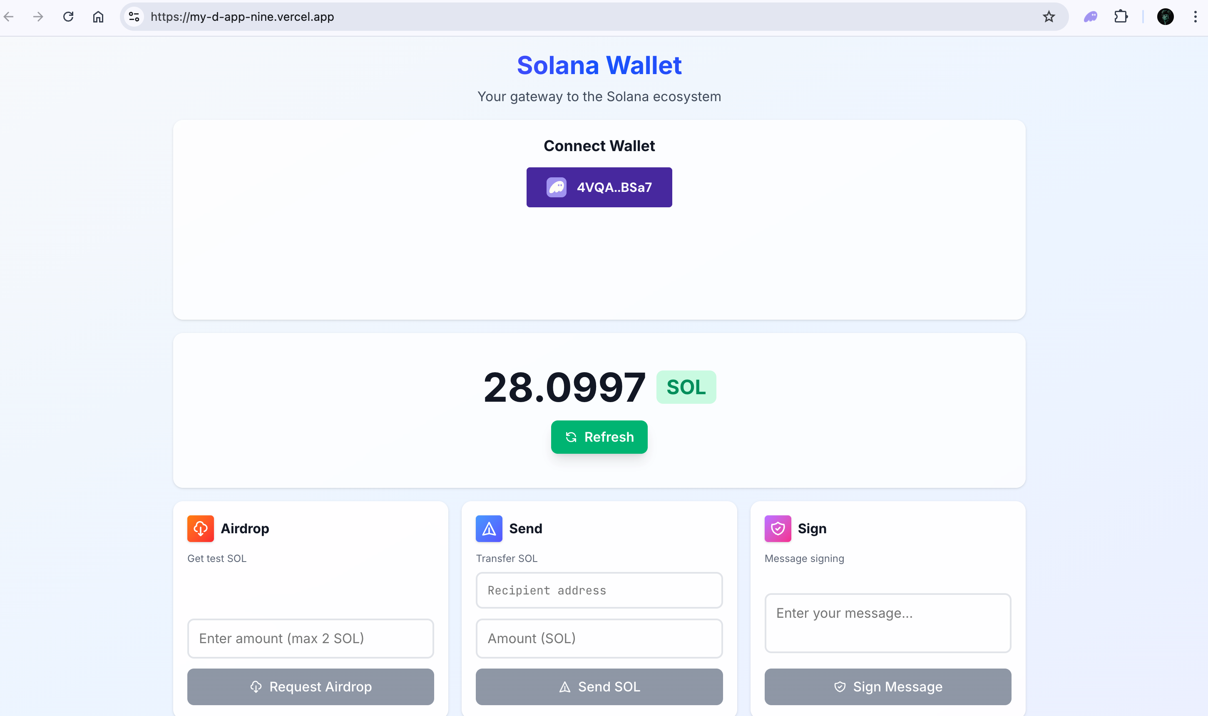
Task: Click the Enter your message text area
Action: [x=887, y=622]
